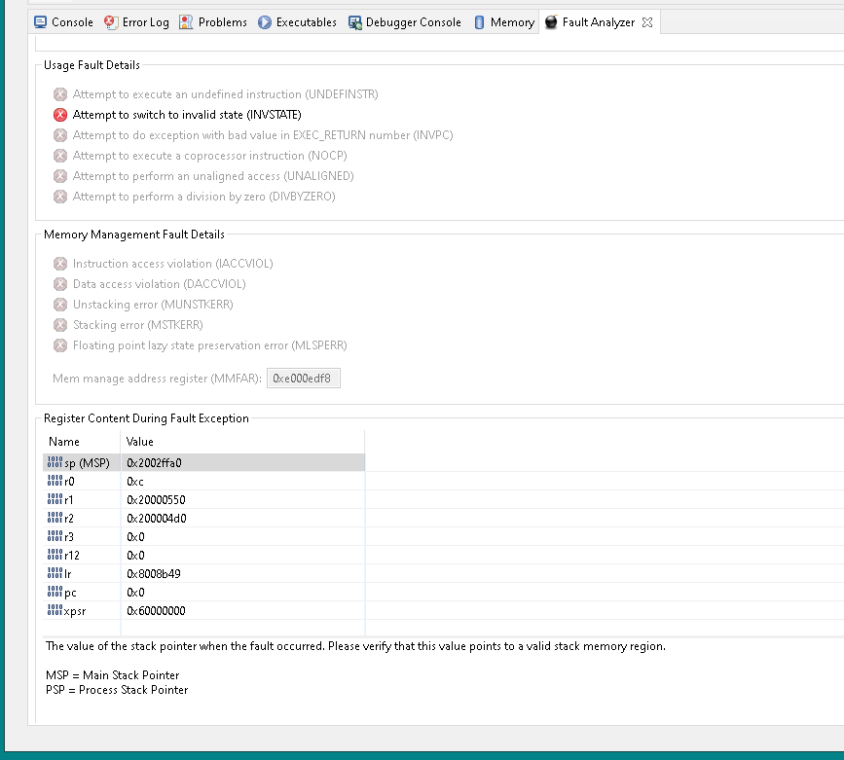
Task: Switch to the Executables tab
Action: click(x=297, y=22)
